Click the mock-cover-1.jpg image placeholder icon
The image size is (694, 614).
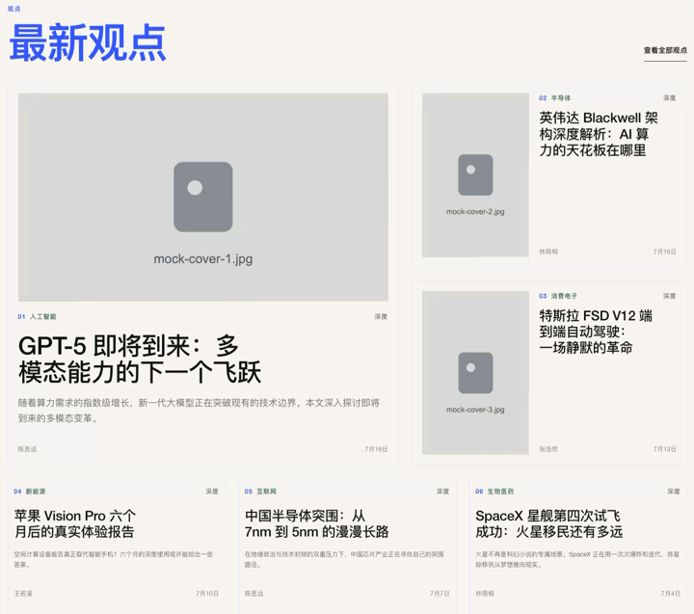pyautogui.click(x=203, y=197)
